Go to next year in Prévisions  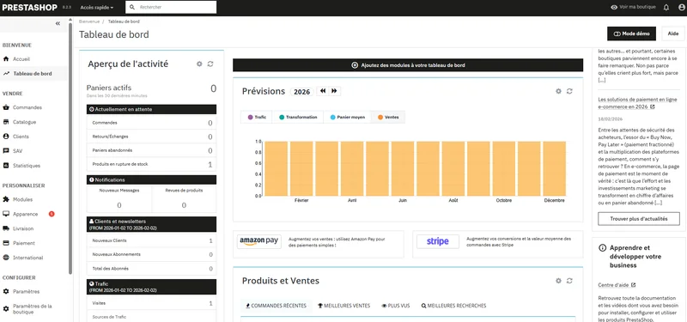(334, 91)
